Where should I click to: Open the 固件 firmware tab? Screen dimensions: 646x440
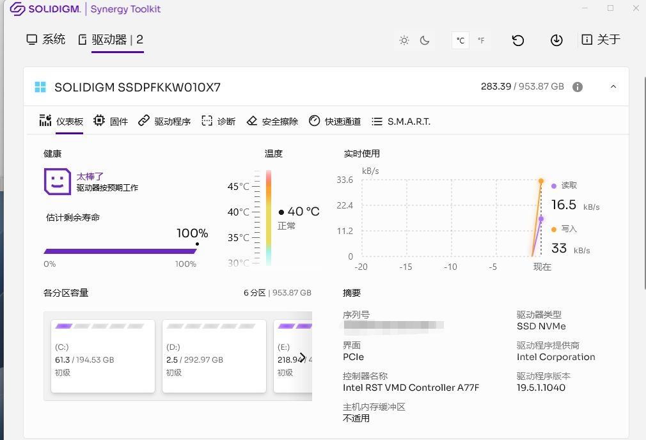111,122
